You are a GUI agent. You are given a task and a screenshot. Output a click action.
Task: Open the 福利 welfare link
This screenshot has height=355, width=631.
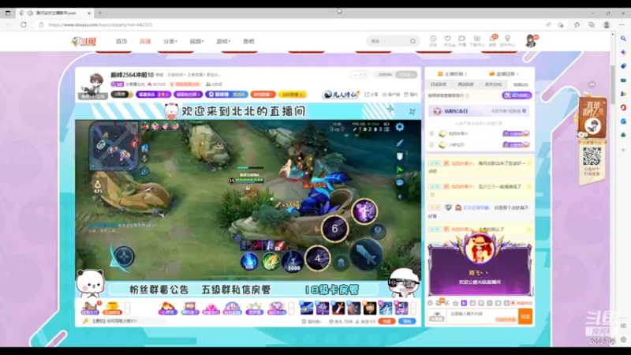(x=411, y=95)
